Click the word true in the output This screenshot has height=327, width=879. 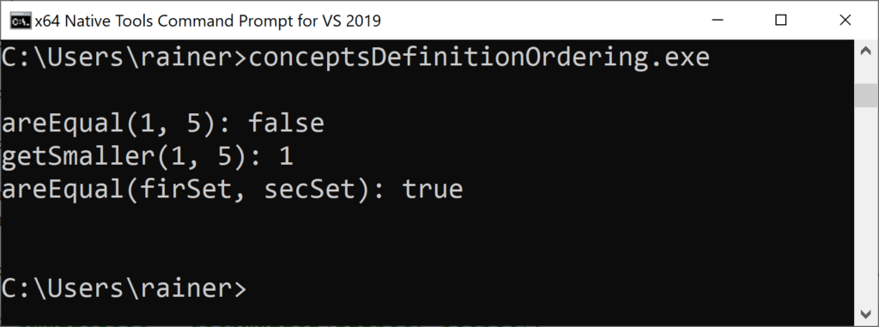(x=433, y=190)
